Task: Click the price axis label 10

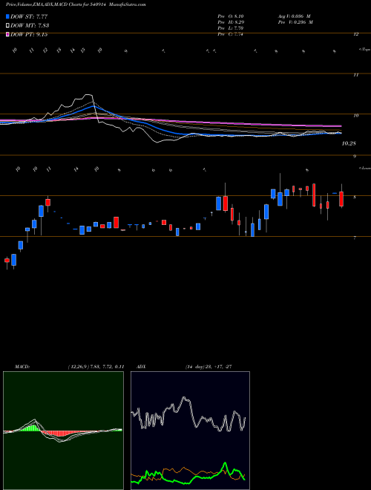Action: tap(355, 116)
